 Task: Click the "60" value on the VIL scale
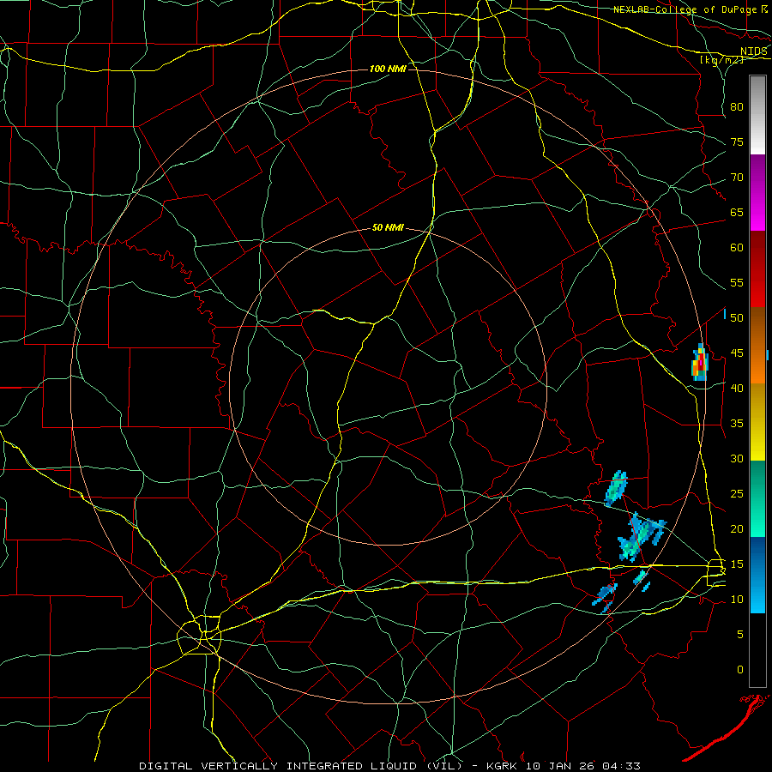737,248
